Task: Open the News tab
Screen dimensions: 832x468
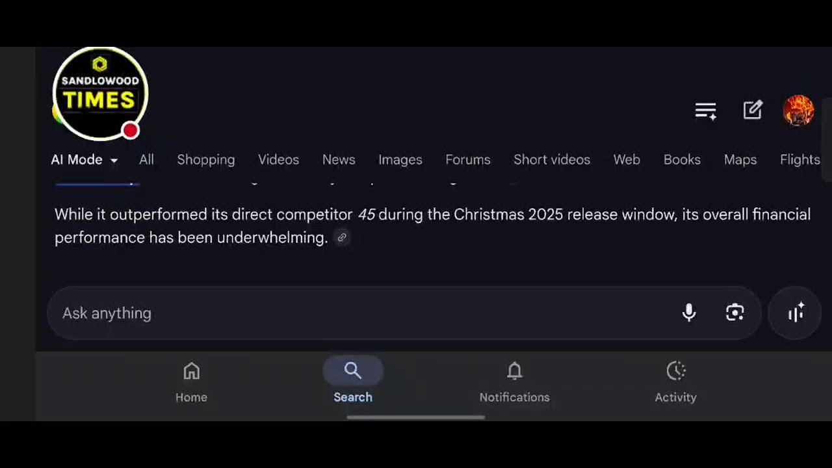Action: click(339, 160)
